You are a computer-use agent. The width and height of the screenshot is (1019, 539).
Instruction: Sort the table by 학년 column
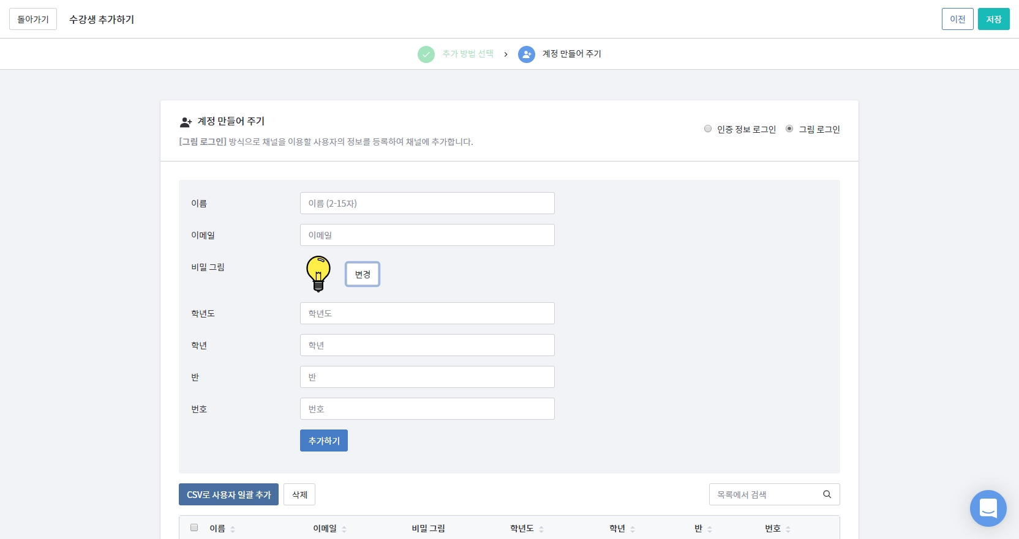coord(617,529)
